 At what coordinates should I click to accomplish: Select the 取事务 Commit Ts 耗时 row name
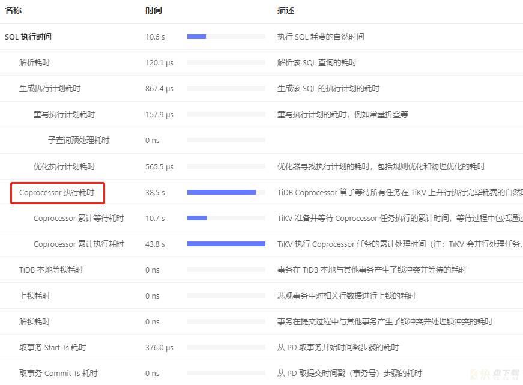(58, 373)
